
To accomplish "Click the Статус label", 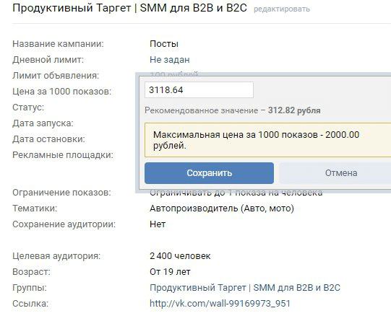I will (x=28, y=107).
